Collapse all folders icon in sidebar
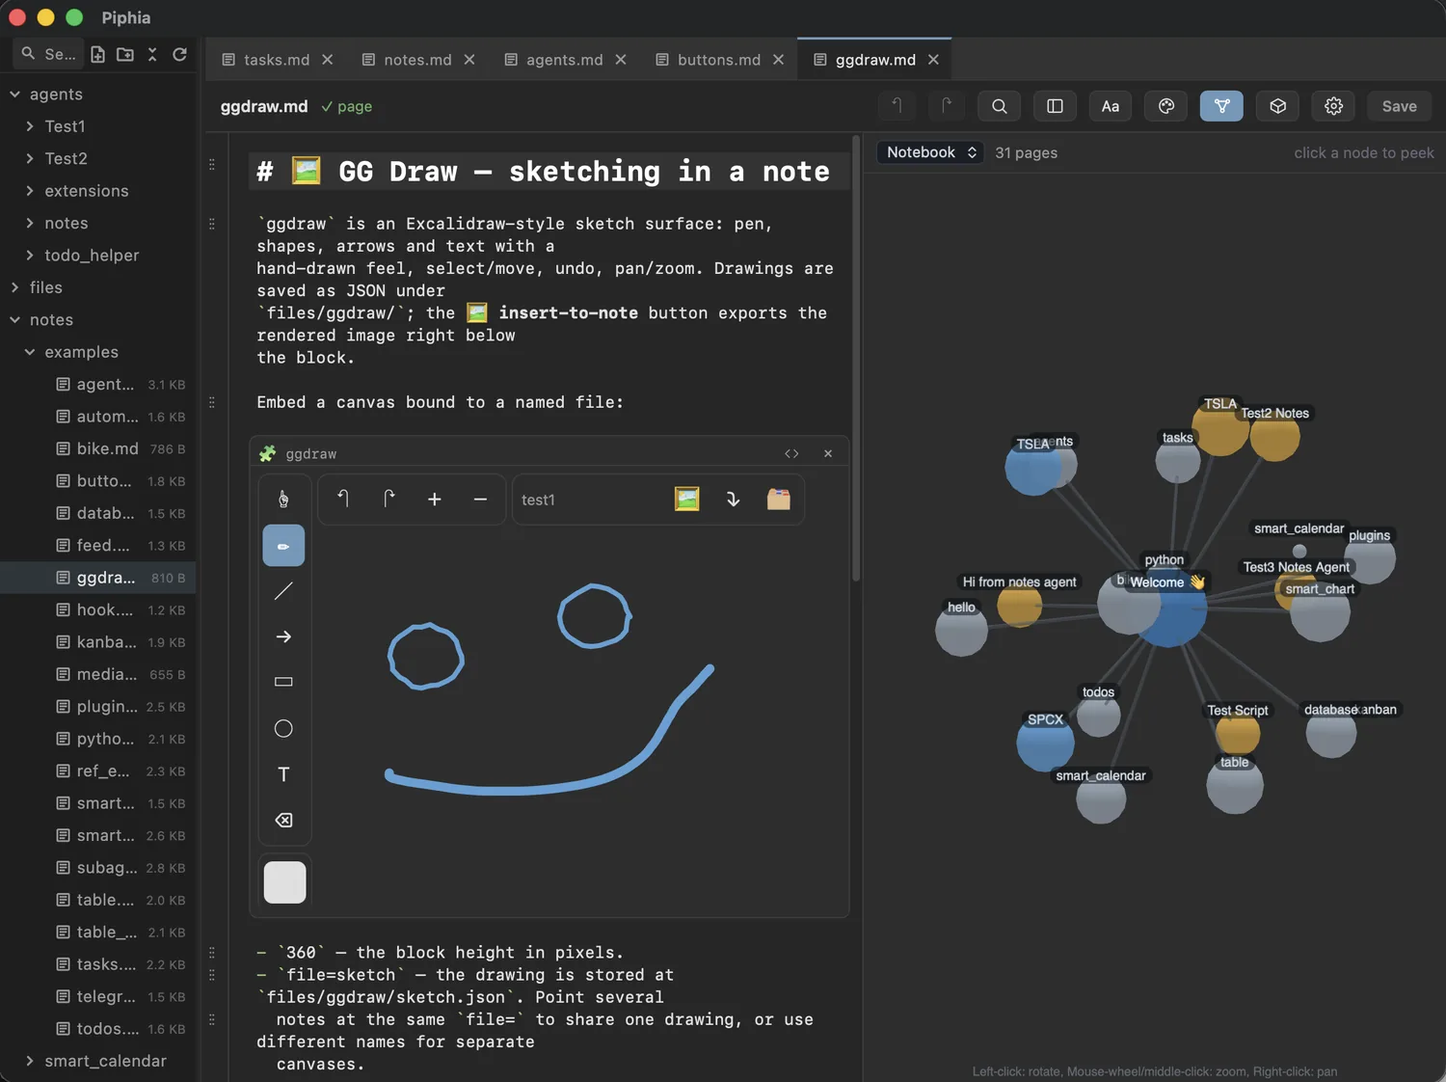This screenshot has width=1446, height=1082. 152,54
